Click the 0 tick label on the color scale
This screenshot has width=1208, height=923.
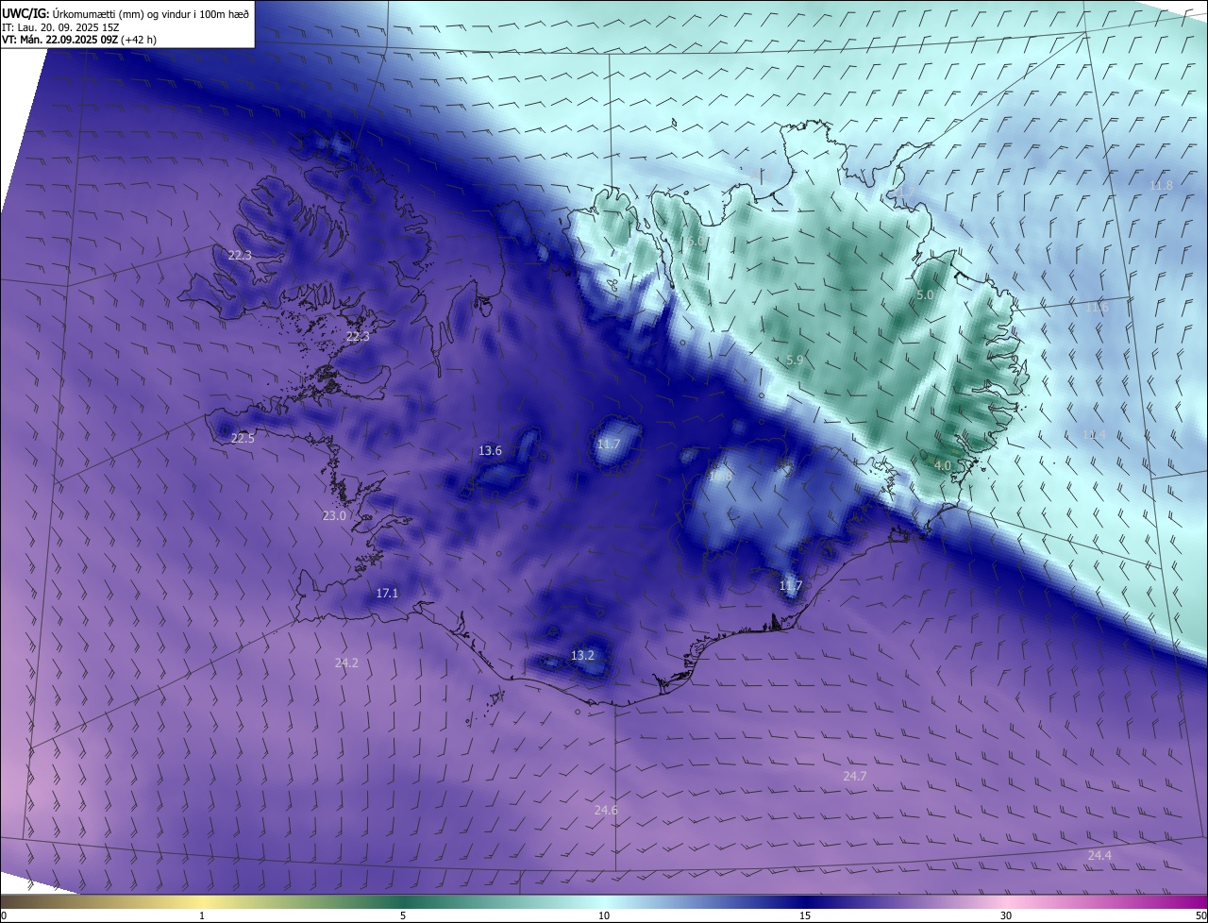pos(4,915)
